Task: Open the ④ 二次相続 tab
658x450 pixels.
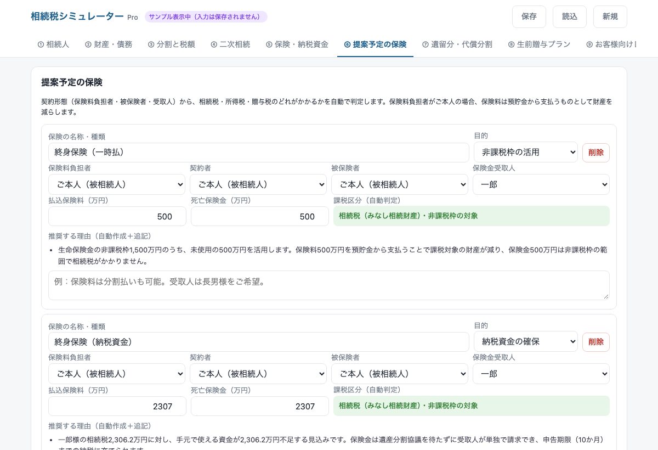Action: pos(230,44)
